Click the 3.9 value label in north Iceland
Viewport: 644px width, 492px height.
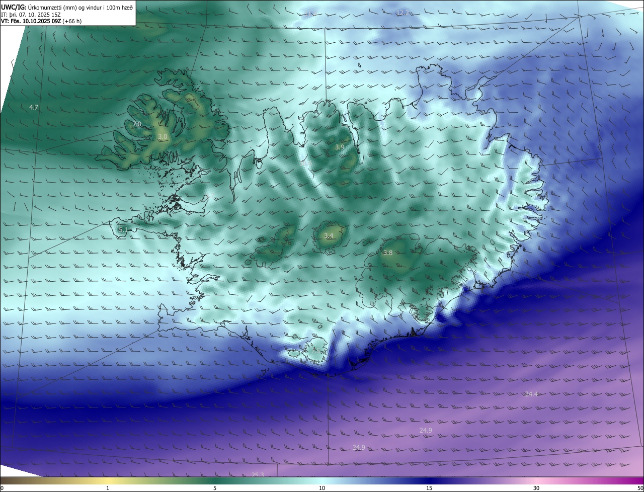(339, 147)
